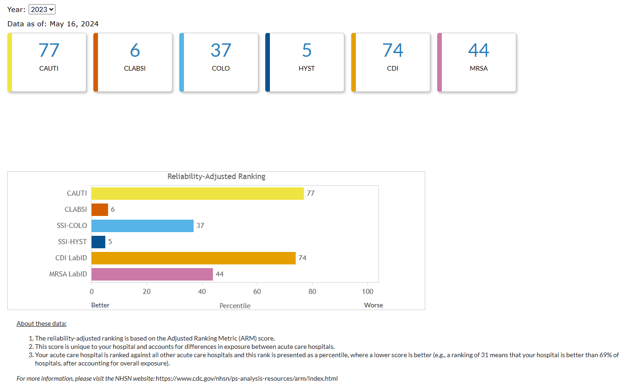Click the CLABSI score card showing 6
The image size is (635, 389).
(x=134, y=62)
